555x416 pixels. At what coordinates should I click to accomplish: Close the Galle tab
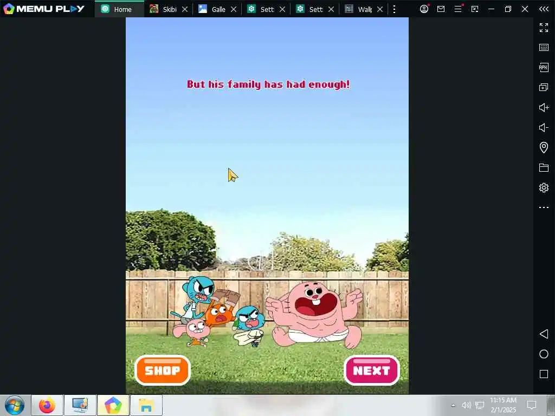pos(234,9)
